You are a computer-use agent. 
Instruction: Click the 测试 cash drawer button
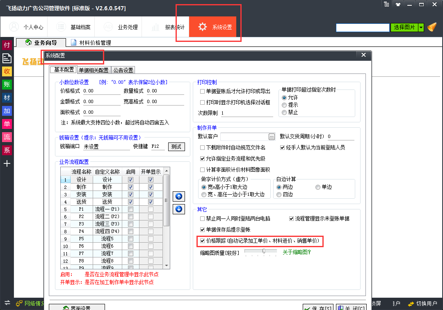click(x=176, y=147)
